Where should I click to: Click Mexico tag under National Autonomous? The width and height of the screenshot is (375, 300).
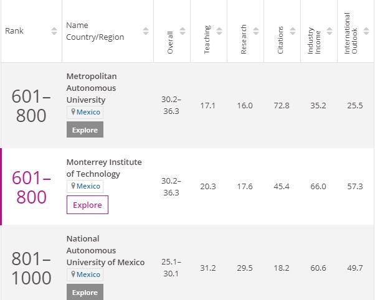pyautogui.click(x=88, y=274)
